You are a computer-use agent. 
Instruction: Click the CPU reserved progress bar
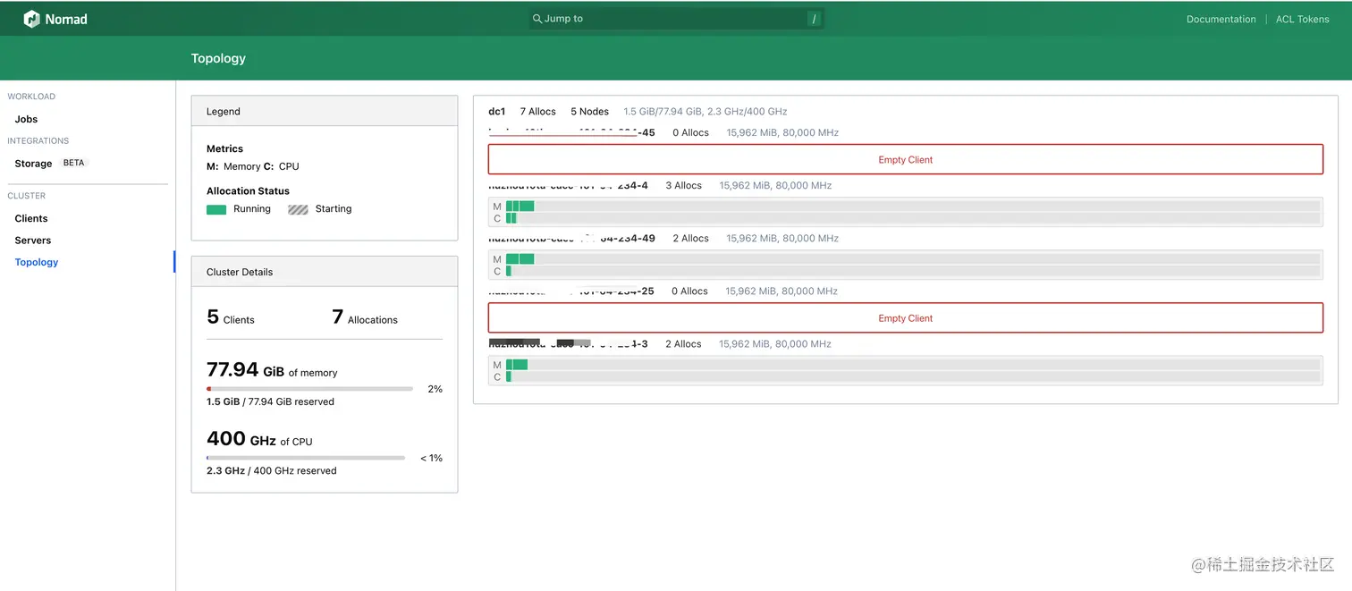point(306,458)
